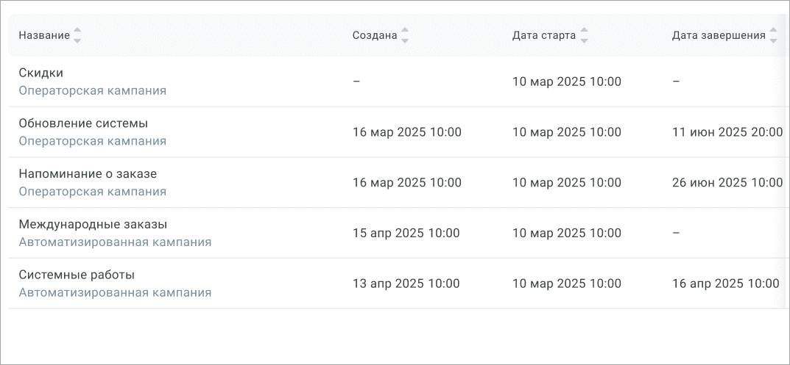The height and width of the screenshot is (365, 790).
Task: Open the Системные работы campaign
Action: (77, 275)
